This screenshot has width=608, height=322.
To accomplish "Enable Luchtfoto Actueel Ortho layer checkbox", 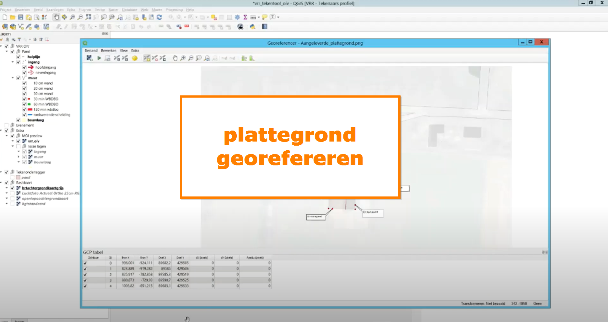I will 12,193.
